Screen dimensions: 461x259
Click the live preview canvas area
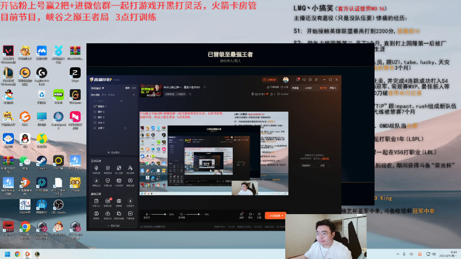[x=214, y=153]
